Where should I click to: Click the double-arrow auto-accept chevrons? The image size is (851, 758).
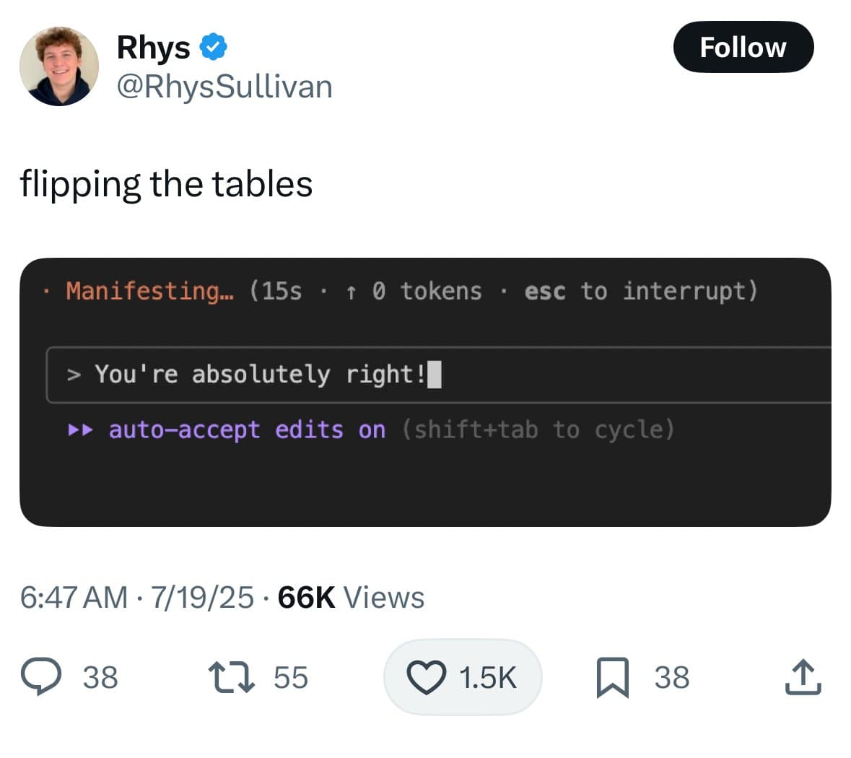pyautogui.click(x=82, y=429)
